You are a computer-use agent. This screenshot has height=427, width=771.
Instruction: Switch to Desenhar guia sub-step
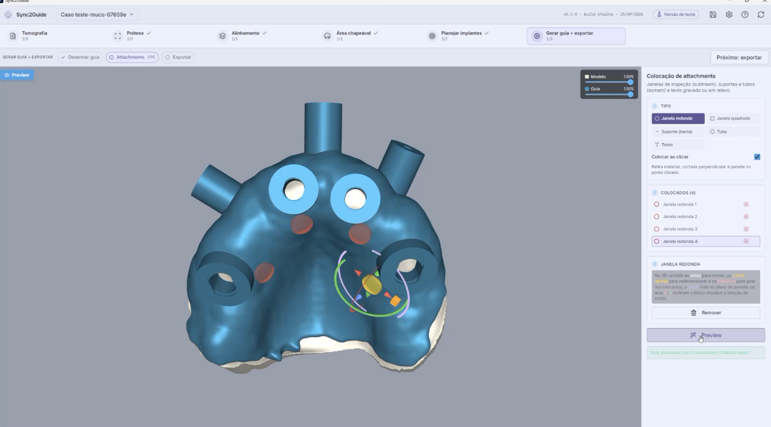[80, 57]
